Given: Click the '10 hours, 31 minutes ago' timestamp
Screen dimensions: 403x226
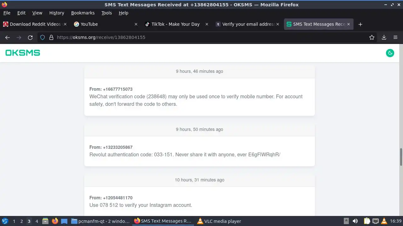Looking at the screenshot, I should click(x=200, y=180).
